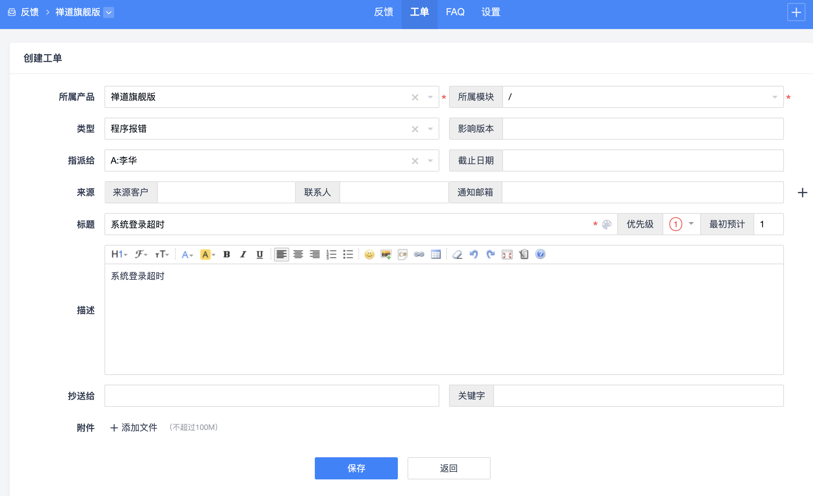Open the title color palette picker
This screenshot has width=813, height=496.
tap(606, 224)
